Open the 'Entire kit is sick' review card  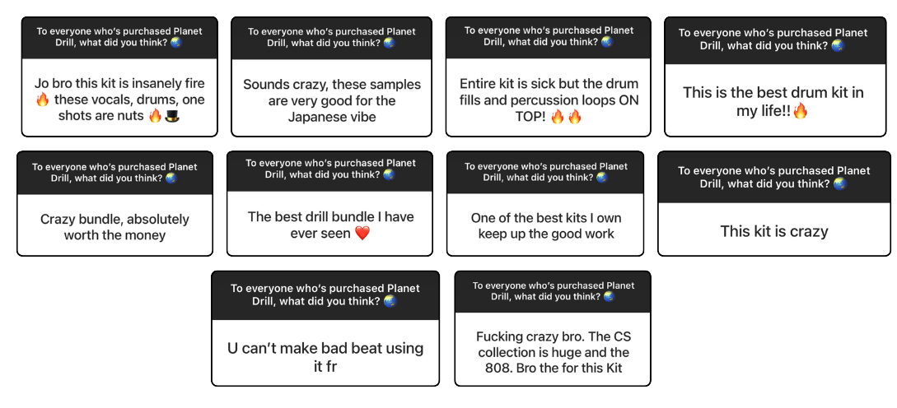pyautogui.click(x=548, y=76)
